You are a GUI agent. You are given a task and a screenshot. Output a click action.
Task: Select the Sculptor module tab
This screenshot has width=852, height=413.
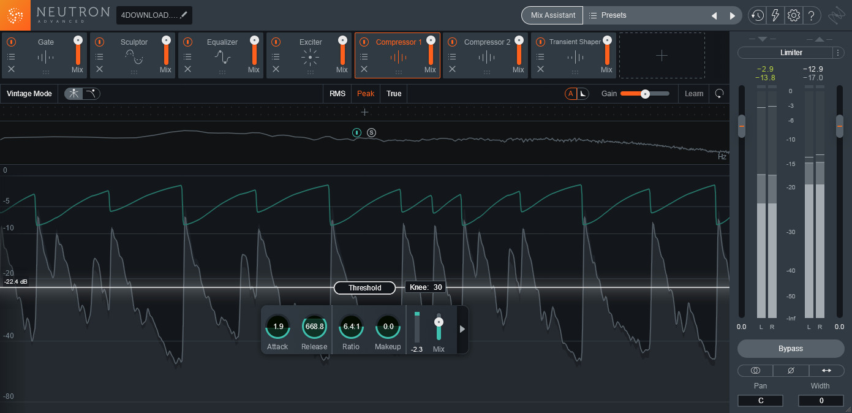pyautogui.click(x=132, y=56)
